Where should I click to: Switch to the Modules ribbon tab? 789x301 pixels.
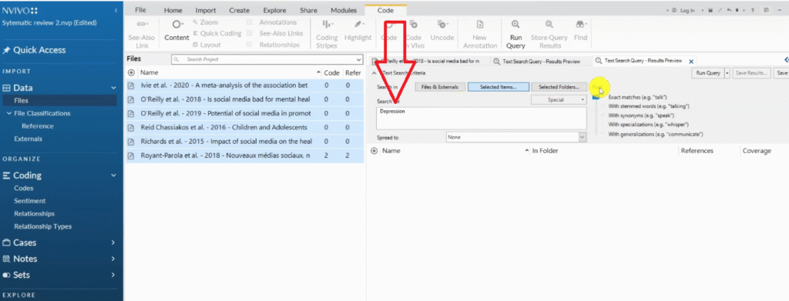pyautogui.click(x=344, y=10)
